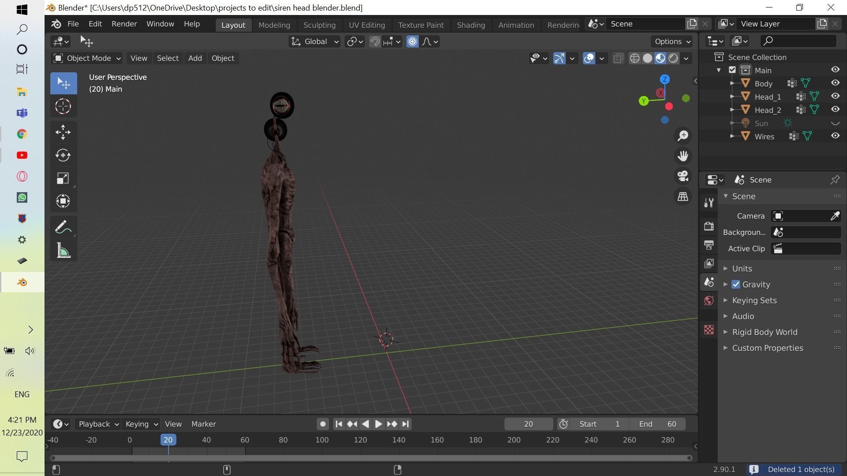Hide the Wires object in outliner
The image size is (847, 476).
[835, 136]
